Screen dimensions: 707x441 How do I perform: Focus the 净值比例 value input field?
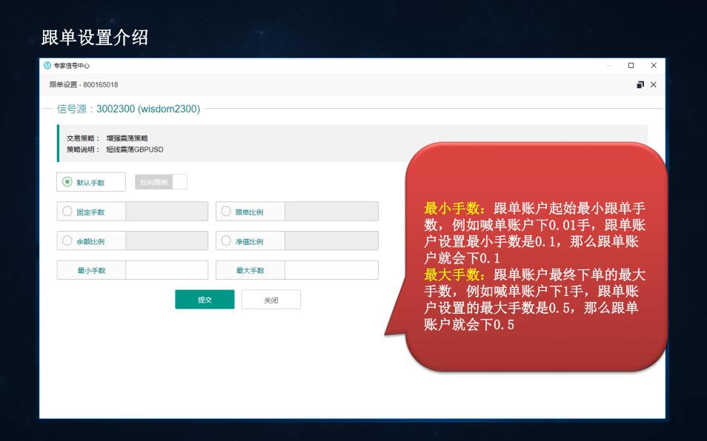[331, 241]
